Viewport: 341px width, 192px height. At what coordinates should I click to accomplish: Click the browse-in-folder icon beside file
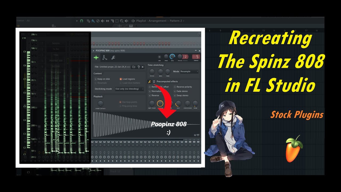pyautogui.click(x=139, y=67)
